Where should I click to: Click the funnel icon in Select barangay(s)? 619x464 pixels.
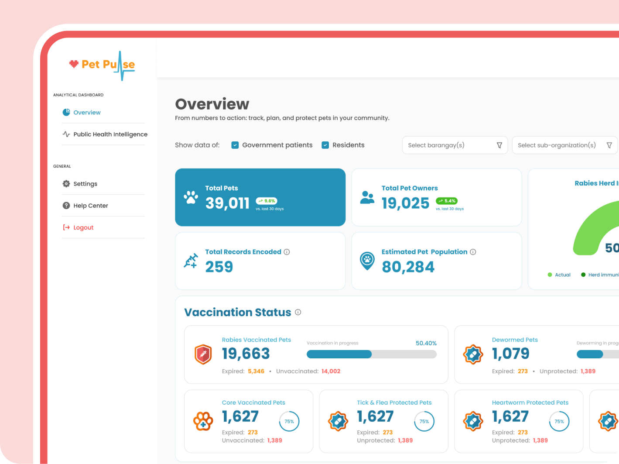(x=499, y=145)
